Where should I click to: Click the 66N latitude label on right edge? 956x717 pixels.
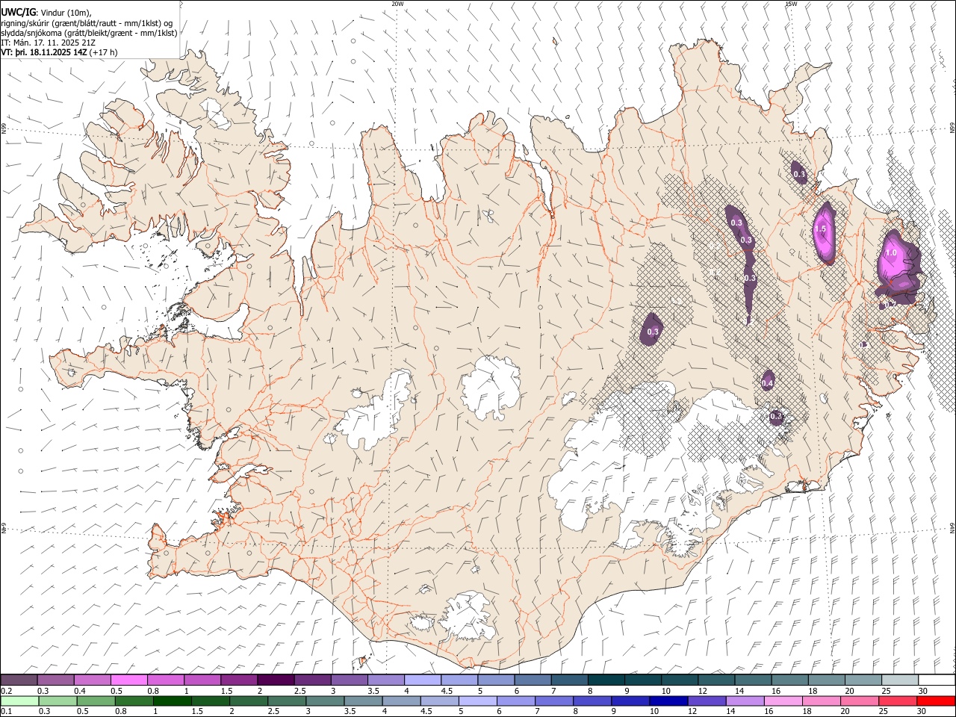(952, 128)
